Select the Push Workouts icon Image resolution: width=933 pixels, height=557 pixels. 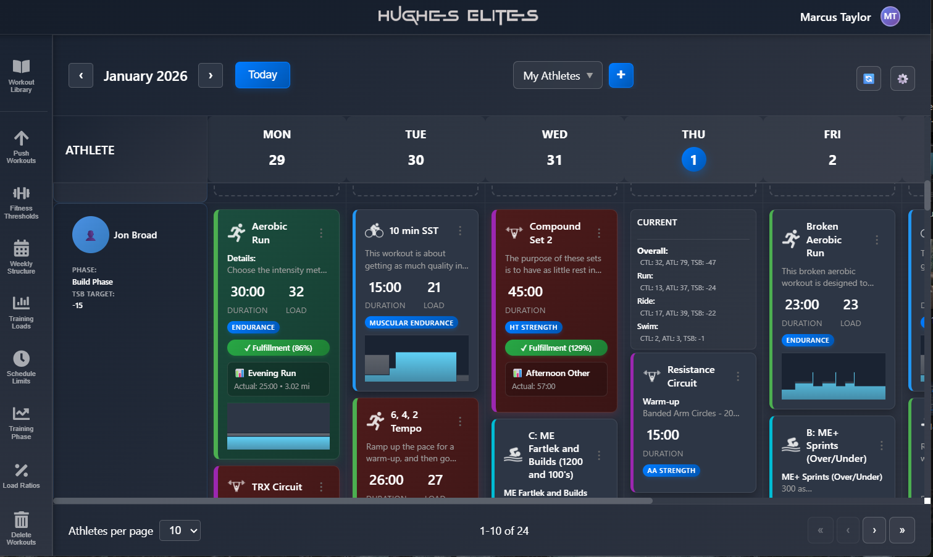(22, 146)
